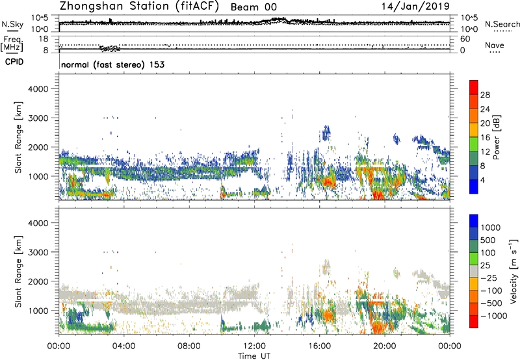Click the 16:00 time tick label

(x=319, y=346)
